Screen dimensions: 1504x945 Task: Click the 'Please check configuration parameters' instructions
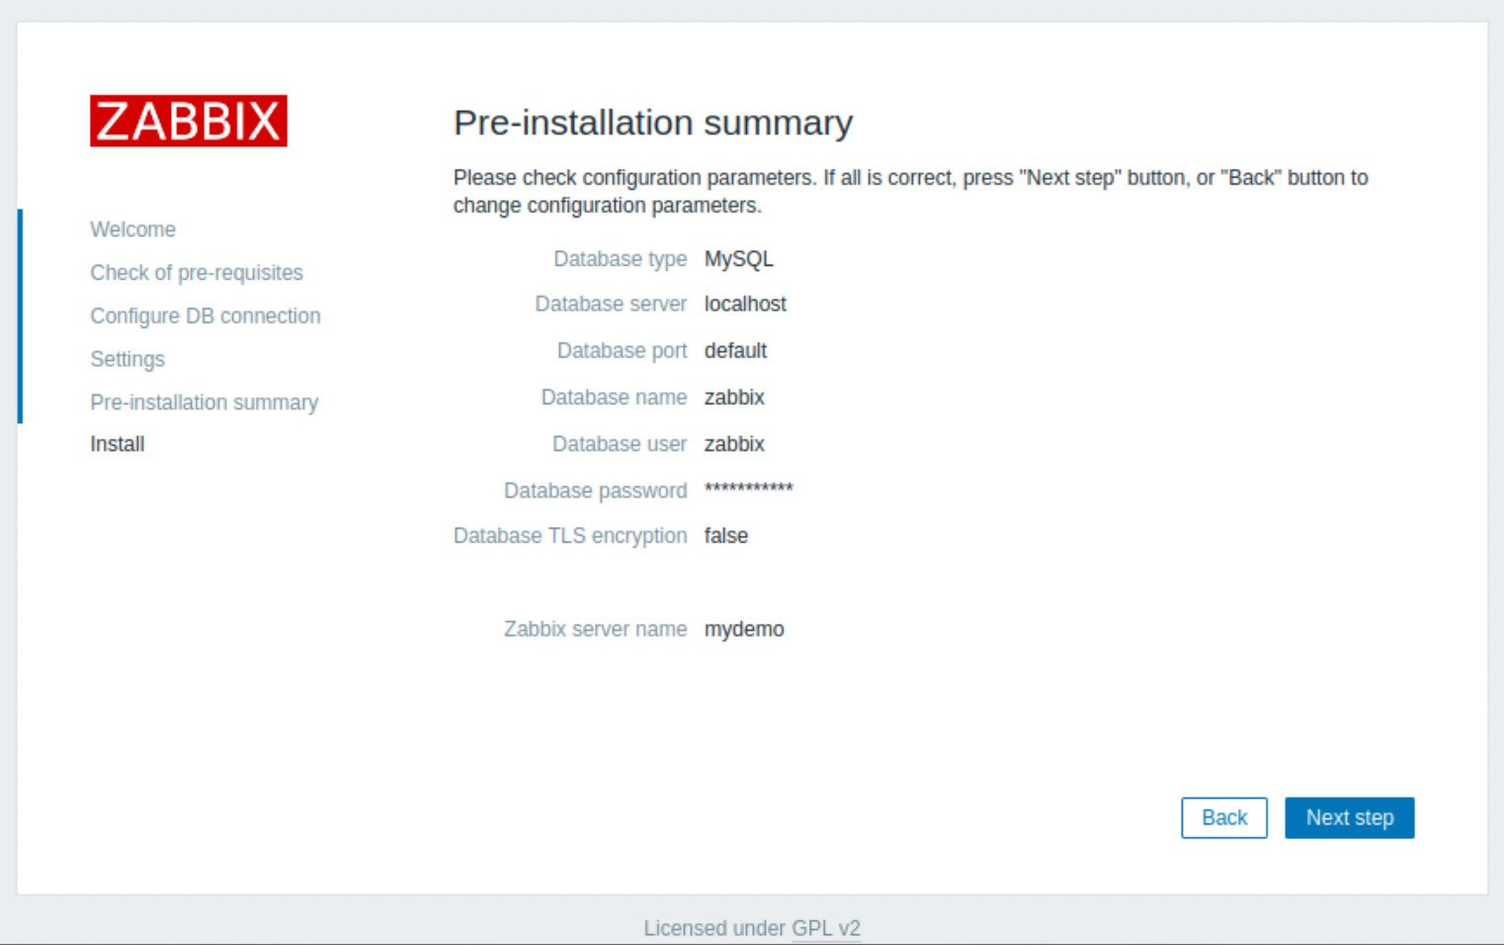tap(910, 191)
